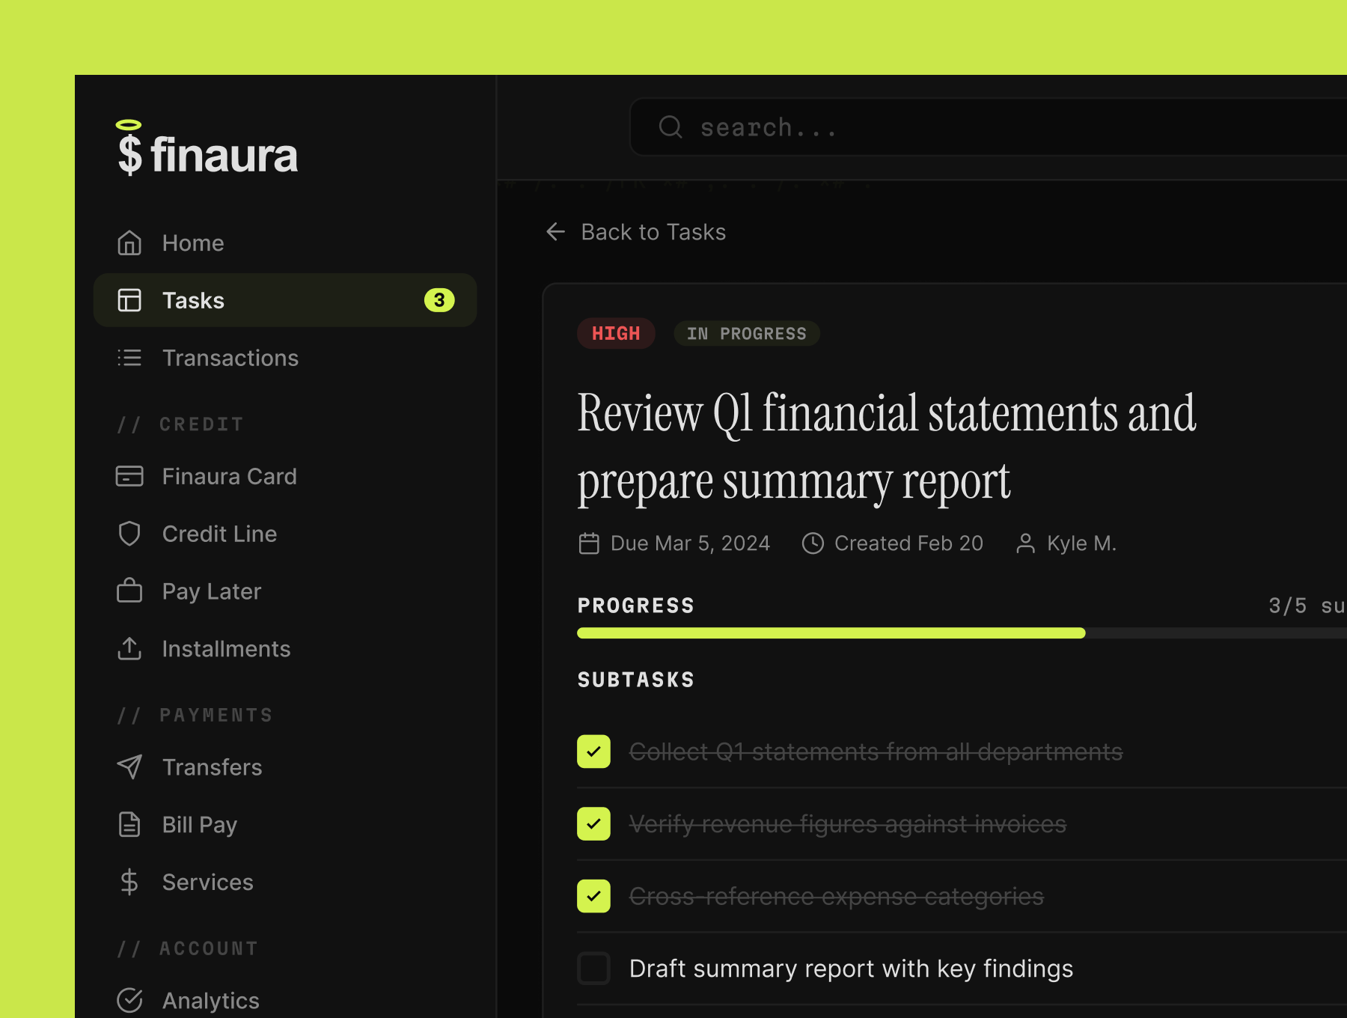
Task: Select the Transfers paper-plane icon
Action: pos(129,766)
